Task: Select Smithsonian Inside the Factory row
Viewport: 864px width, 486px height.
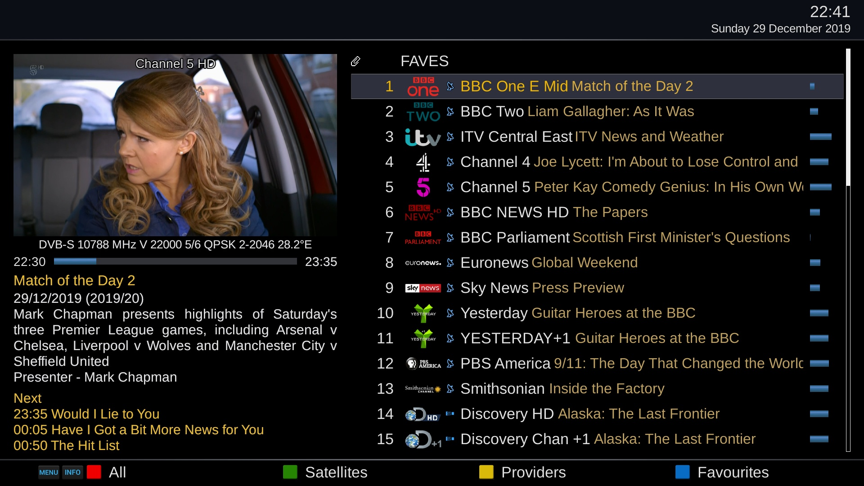Action: coord(597,389)
